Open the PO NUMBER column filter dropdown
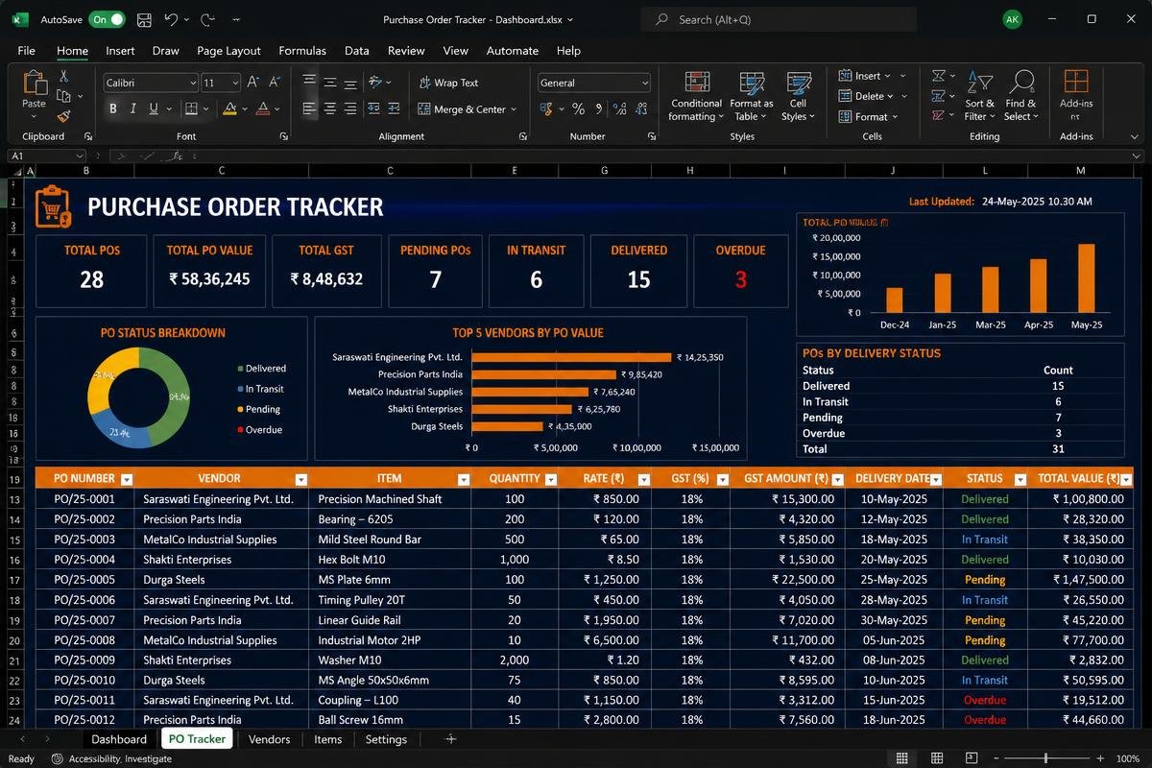The width and height of the screenshot is (1152, 768). (x=126, y=479)
